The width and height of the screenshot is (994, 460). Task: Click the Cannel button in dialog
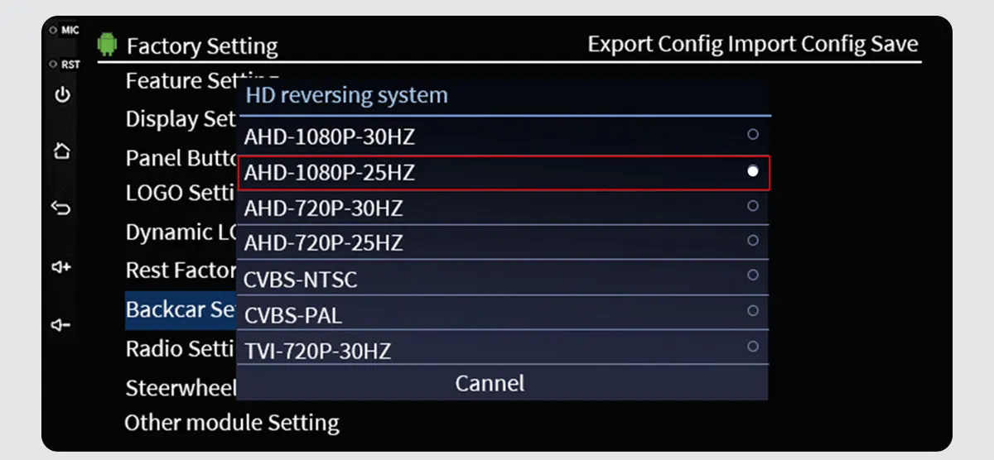coord(490,383)
